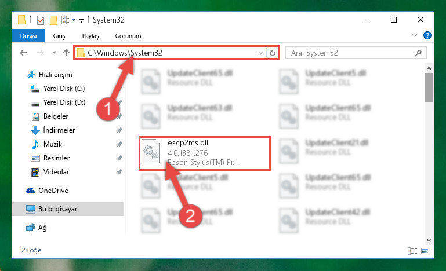Image resolution: width=446 pixels, height=271 pixels.
Task: Click the Back navigation arrow
Action: 23,53
